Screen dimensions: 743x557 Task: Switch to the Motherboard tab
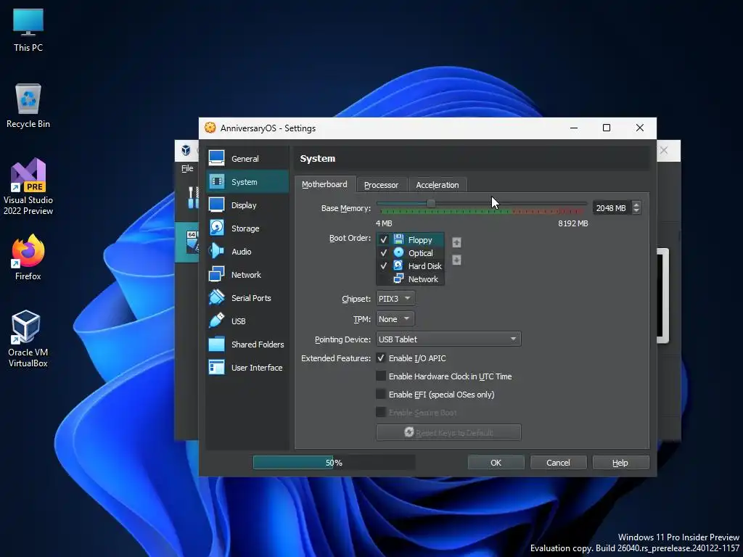coord(324,184)
